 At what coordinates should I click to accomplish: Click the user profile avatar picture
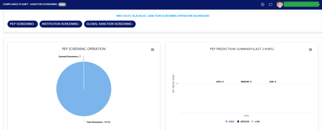pos(280,4)
